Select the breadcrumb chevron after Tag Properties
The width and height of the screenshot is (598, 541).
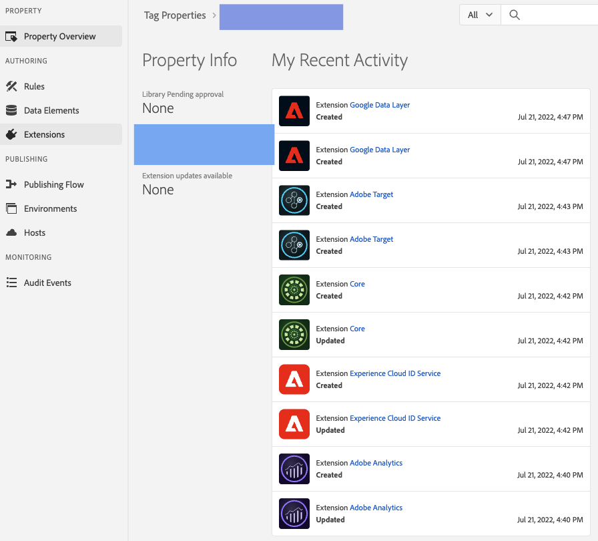(x=214, y=15)
